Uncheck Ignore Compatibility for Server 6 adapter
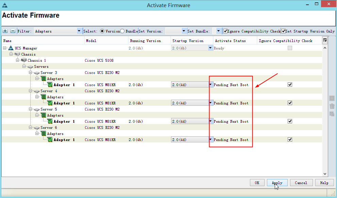 coord(290,140)
